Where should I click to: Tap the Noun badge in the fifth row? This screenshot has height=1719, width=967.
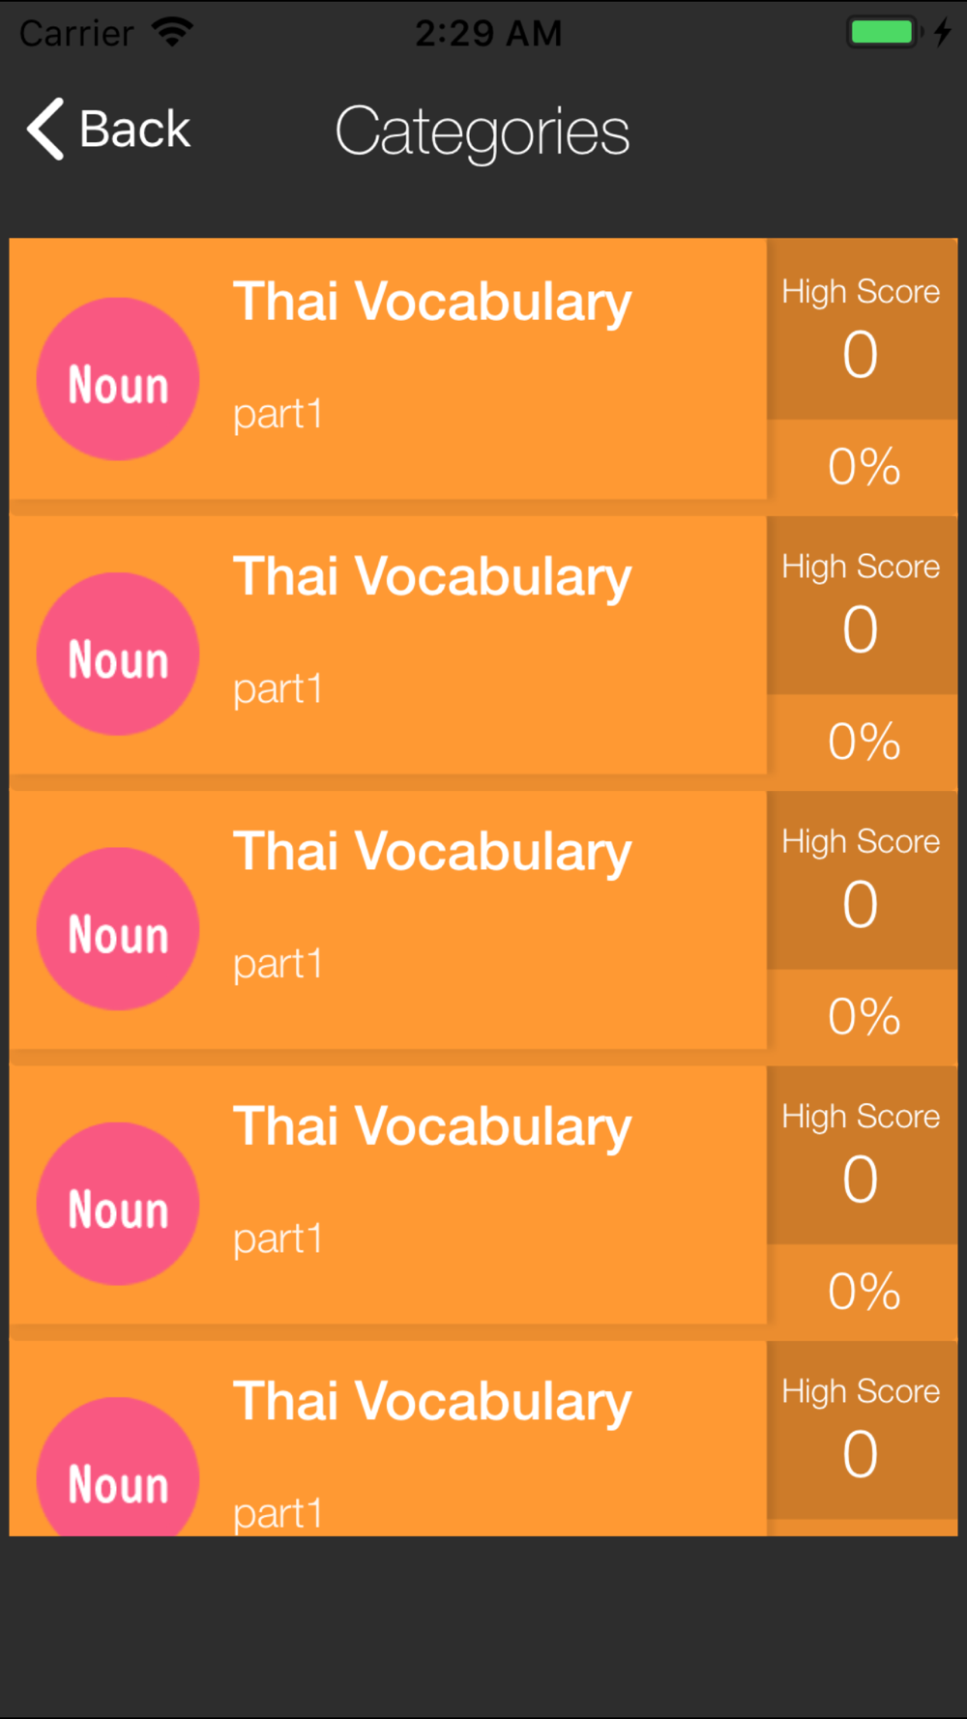click(x=118, y=1467)
